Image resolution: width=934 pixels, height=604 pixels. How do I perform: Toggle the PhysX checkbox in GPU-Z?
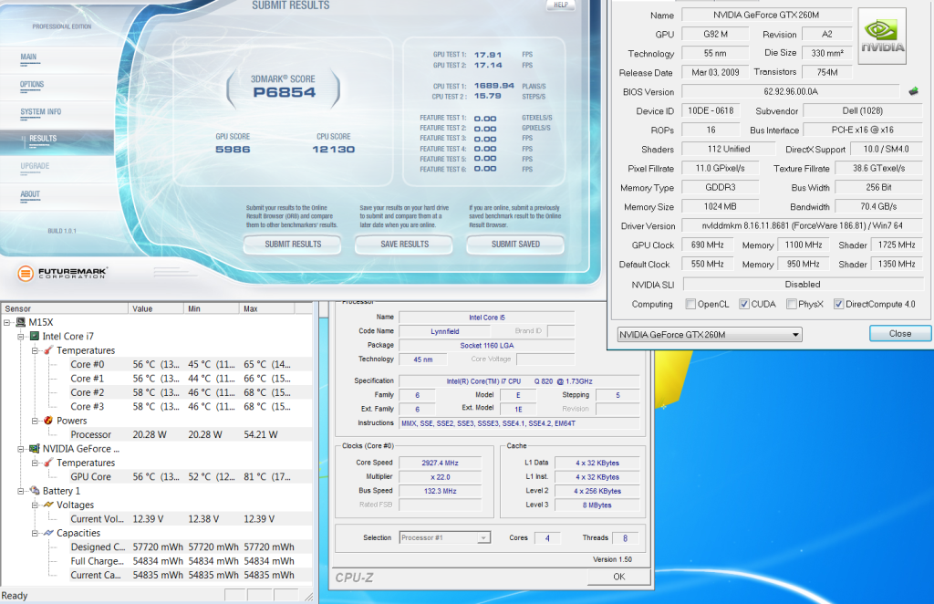pyautogui.click(x=792, y=304)
